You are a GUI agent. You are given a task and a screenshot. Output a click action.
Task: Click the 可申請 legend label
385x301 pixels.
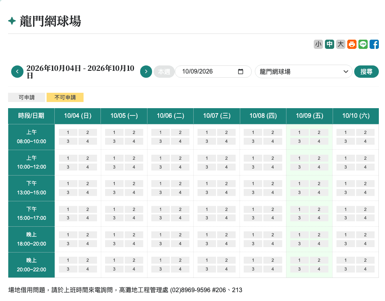pyautogui.click(x=27, y=97)
